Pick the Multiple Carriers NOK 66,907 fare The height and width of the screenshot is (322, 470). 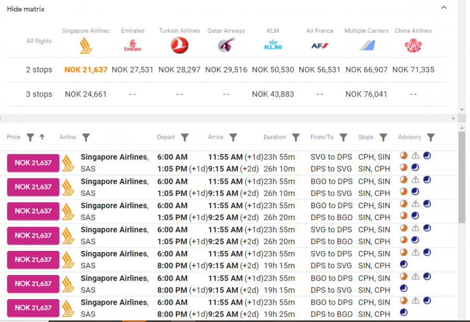click(367, 70)
